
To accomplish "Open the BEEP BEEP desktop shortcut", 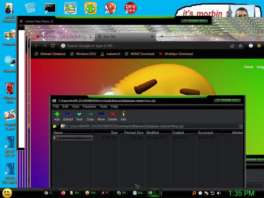I will [10, 147].
